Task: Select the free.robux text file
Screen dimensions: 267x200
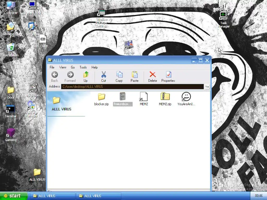Action: pos(123,96)
